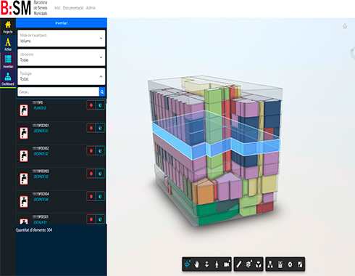The image size is (355, 276).
Task: Choose the Zoom tool in viewer toolbar
Action: (206, 264)
